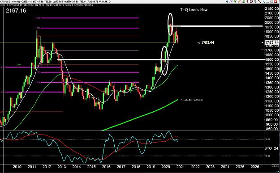The width and height of the screenshot is (280, 173).
Task: Select the white horizontal line at 1600.00
Action: 161,59
